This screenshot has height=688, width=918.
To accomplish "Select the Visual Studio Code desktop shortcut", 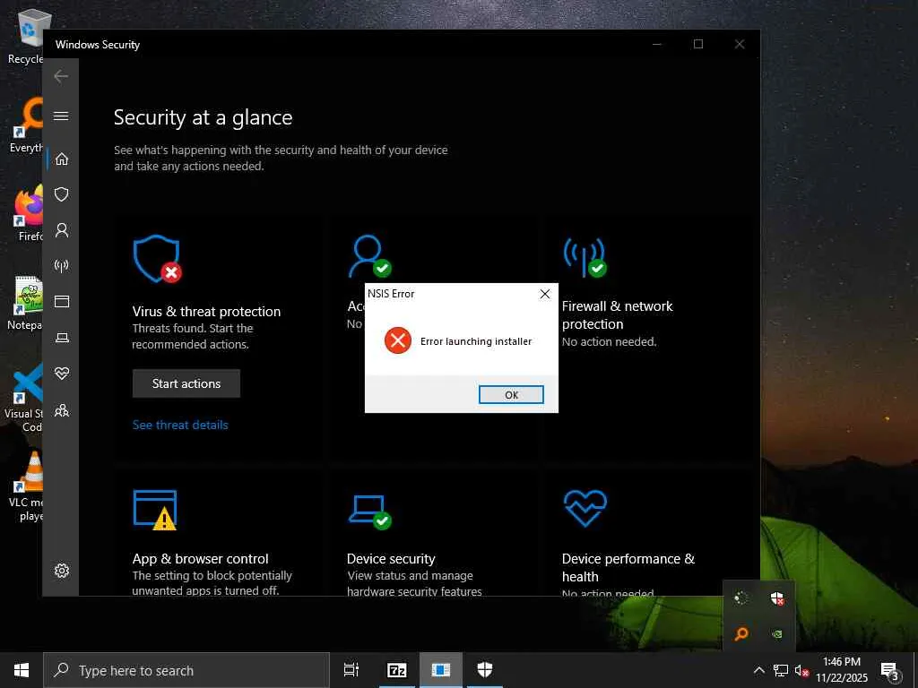I will (23, 398).
